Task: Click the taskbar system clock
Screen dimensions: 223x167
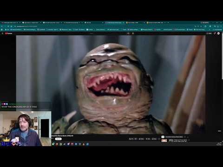Action: coord(219,144)
